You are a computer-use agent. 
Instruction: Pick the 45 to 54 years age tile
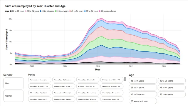[143, 94]
